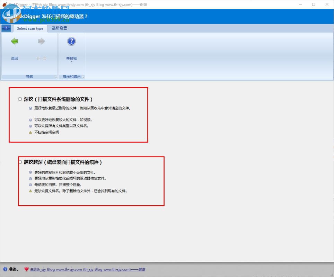The height and width of the screenshot is (277, 334).
Task: Click the warning triangle beside 无法恢复文件名
Action: pos(30,190)
